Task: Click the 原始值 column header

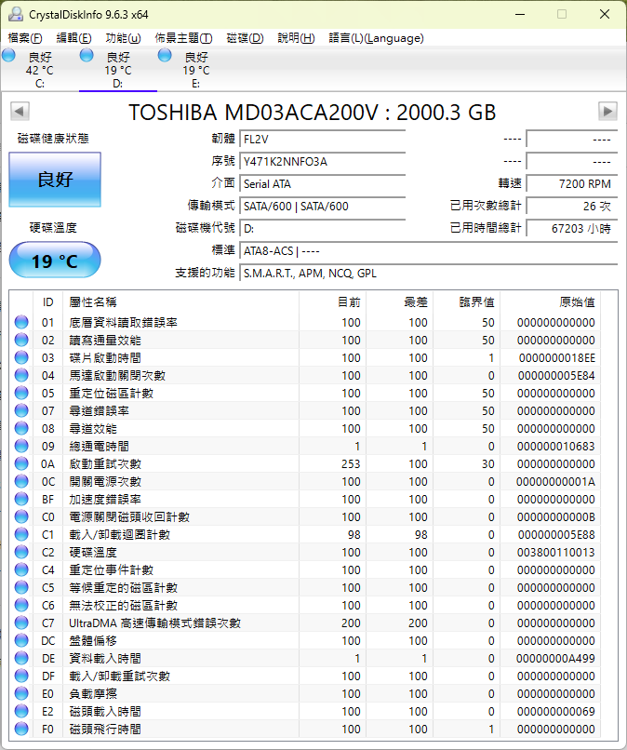Action: (551, 302)
